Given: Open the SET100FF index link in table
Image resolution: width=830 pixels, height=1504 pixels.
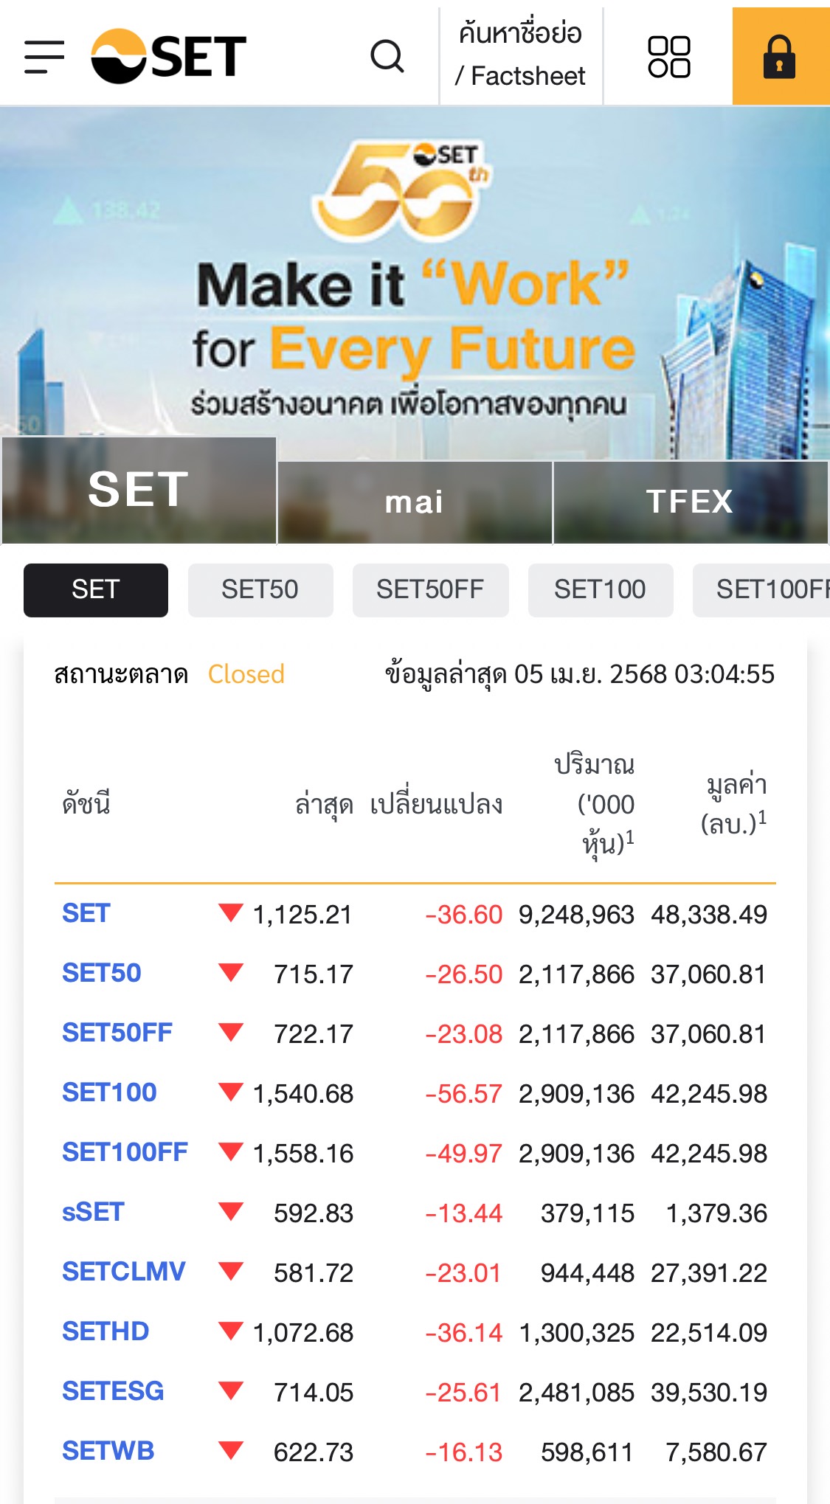Looking at the screenshot, I should pyautogui.click(x=125, y=1152).
